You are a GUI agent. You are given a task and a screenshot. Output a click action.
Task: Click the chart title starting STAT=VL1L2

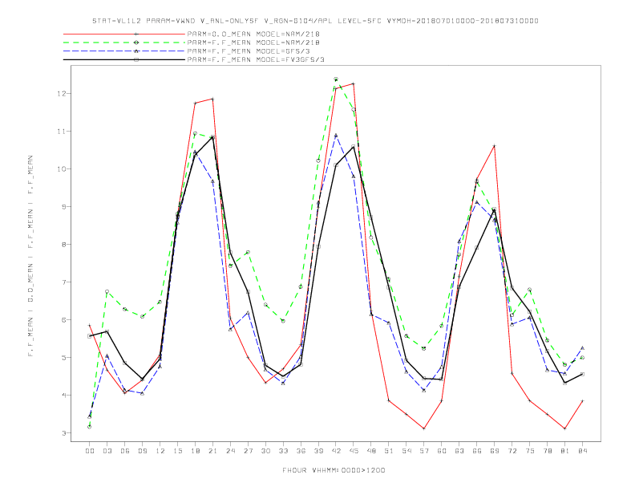pyautogui.click(x=315, y=21)
